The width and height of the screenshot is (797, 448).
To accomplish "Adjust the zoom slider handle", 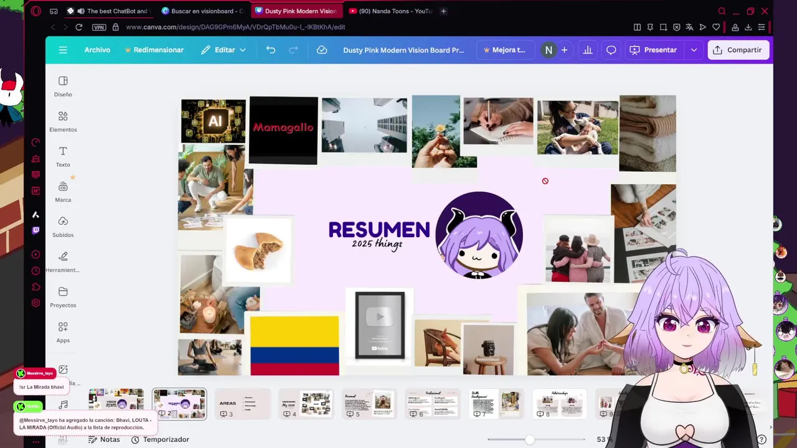I will coord(529,439).
